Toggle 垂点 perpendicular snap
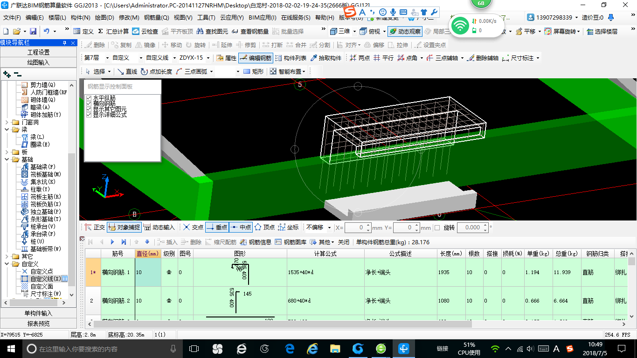The width and height of the screenshot is (637, 358). [217, 227]
